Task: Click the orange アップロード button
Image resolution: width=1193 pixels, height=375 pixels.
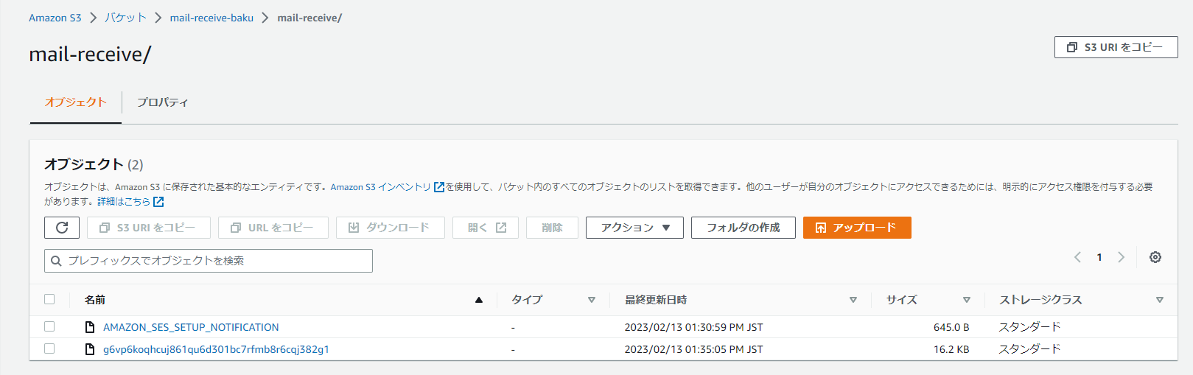Action: click(857, 228)
